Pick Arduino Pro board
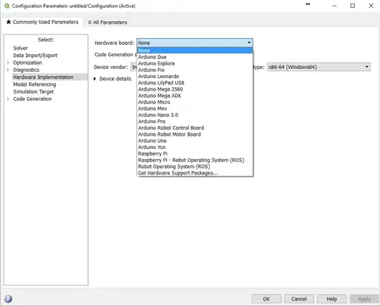380x306 pixels. point(195,122)
